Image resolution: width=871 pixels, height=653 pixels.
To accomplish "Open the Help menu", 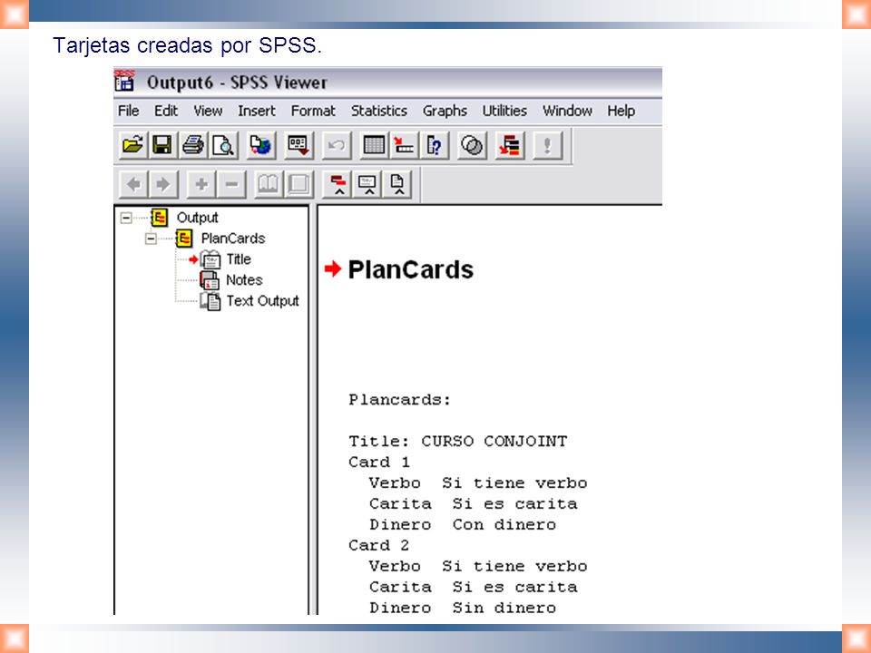I will click(x=621, y=111).
